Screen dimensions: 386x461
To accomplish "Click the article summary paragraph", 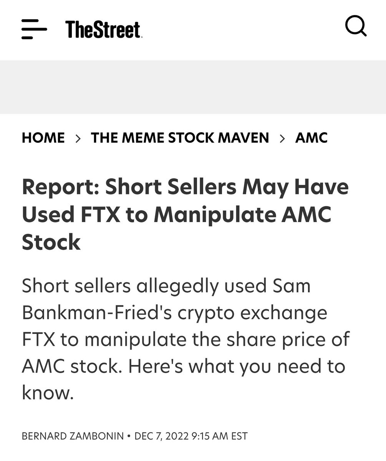I will 185,339.
